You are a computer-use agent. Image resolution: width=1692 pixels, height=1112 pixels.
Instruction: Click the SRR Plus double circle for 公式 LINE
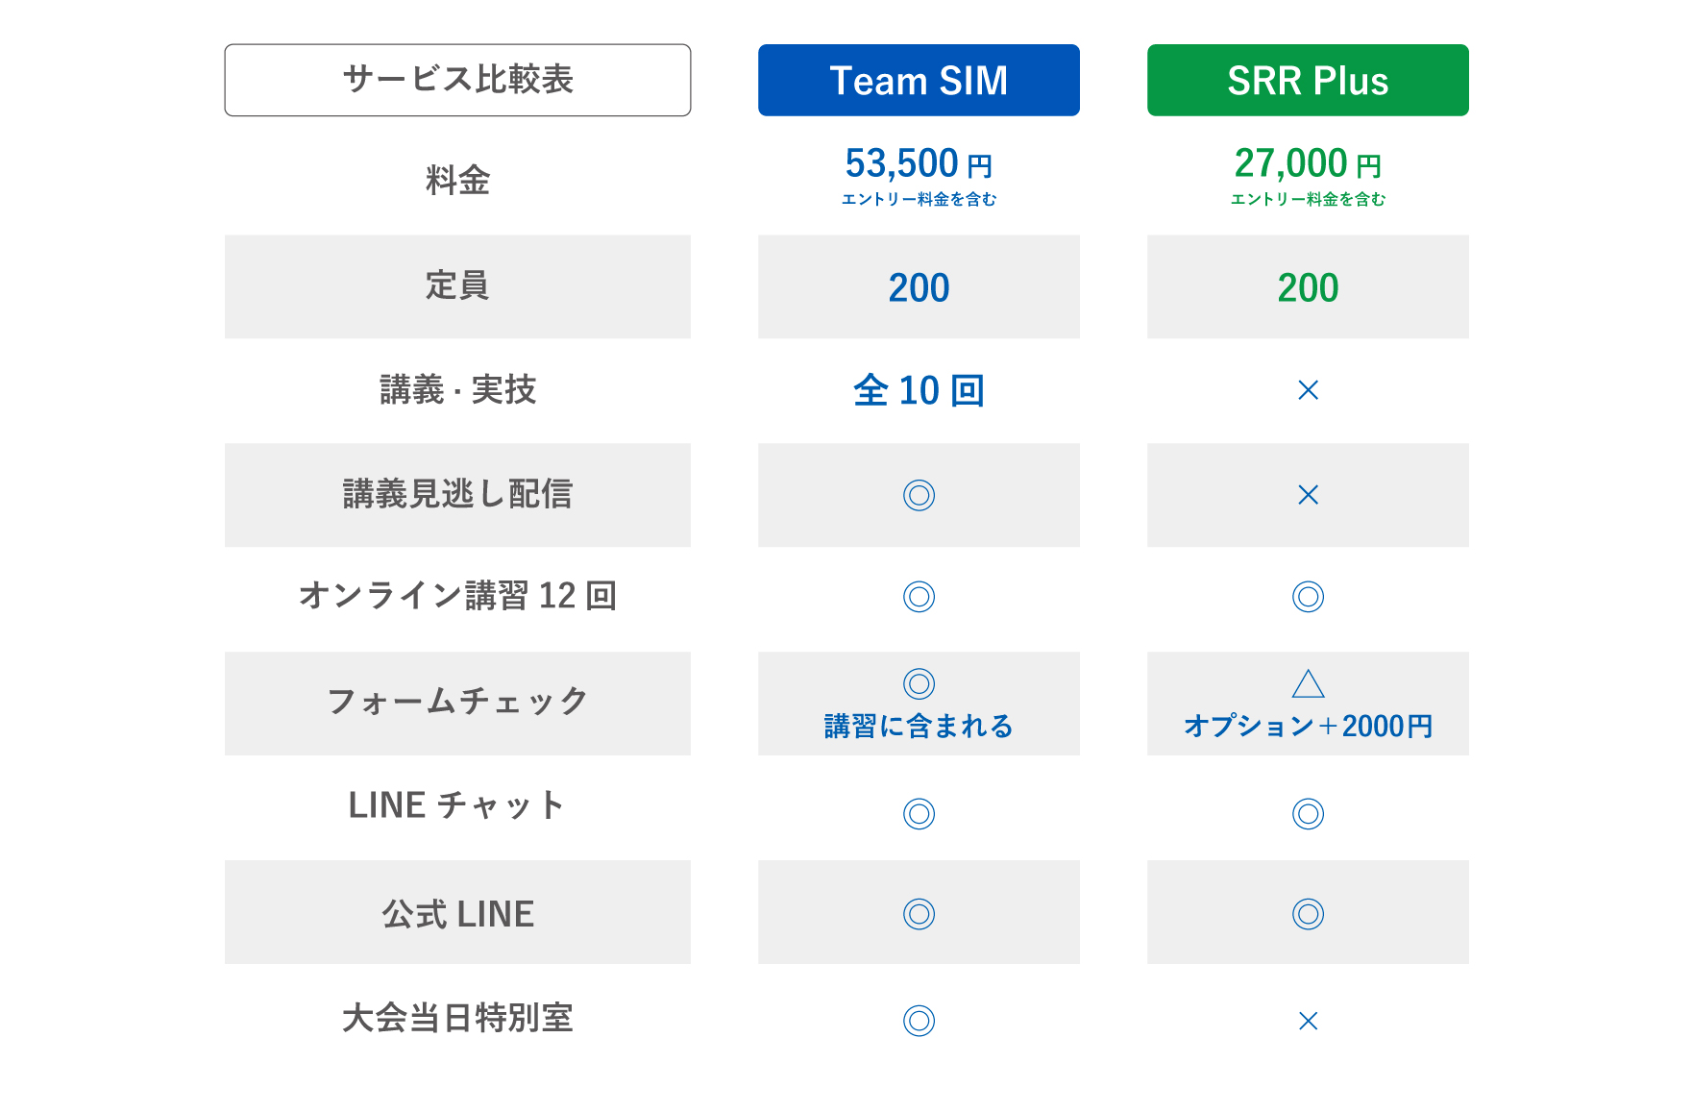[x=1308, y=914]
